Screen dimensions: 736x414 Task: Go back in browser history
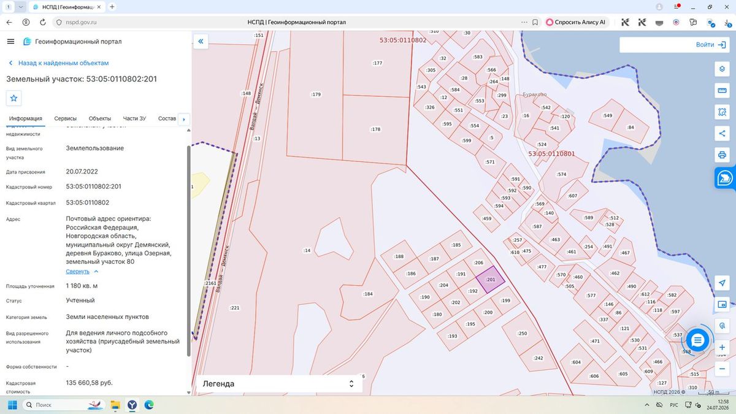point(9,22)
